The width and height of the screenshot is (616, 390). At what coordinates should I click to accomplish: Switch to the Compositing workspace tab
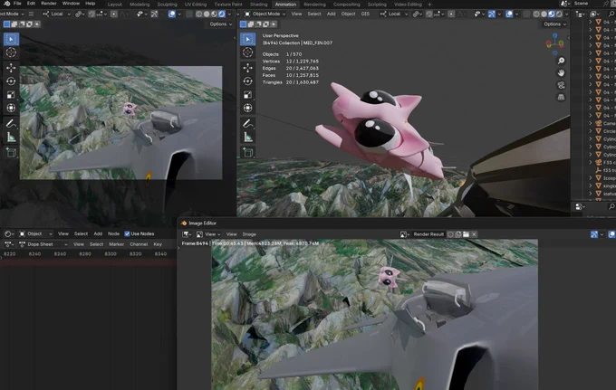[x=346, y=5]
